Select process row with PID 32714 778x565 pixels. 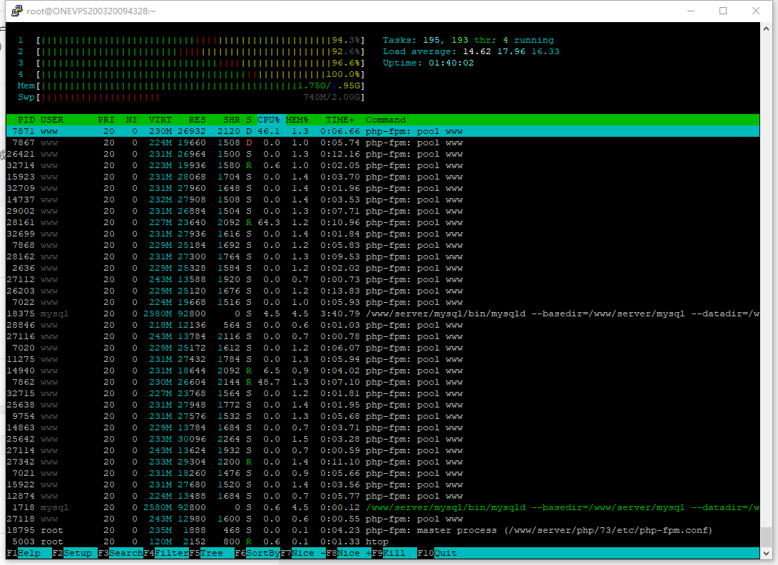point(382,165)
